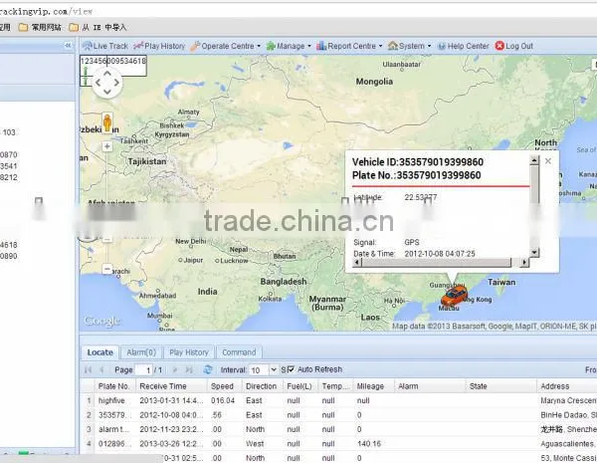
Task: Expand the System dropdown menu
Action: pos(409,46)
